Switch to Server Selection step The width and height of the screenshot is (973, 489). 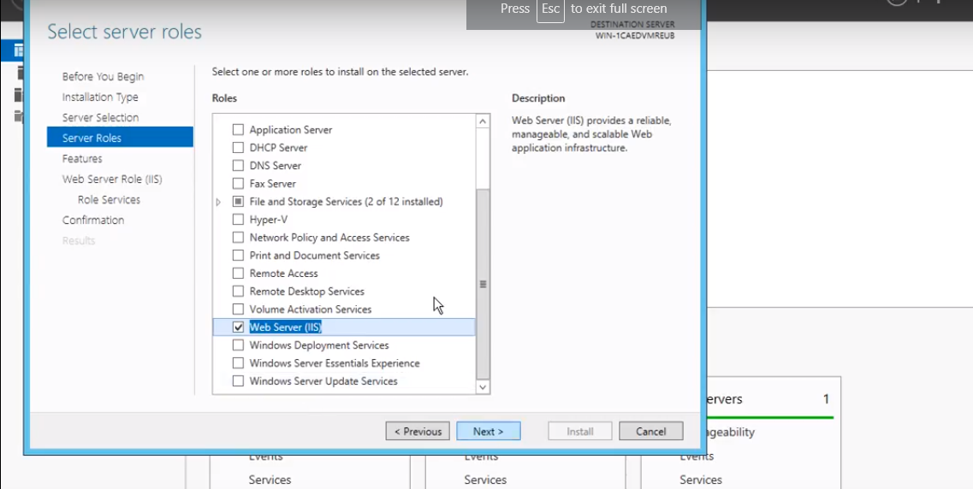100,118
